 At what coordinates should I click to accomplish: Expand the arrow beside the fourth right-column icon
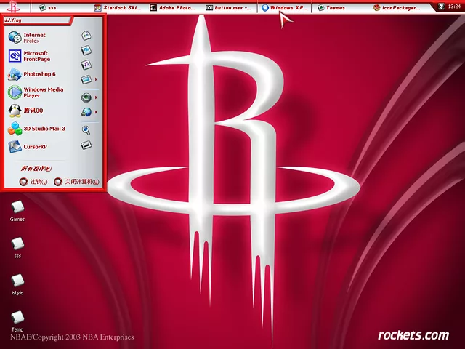tap(97, 79)
